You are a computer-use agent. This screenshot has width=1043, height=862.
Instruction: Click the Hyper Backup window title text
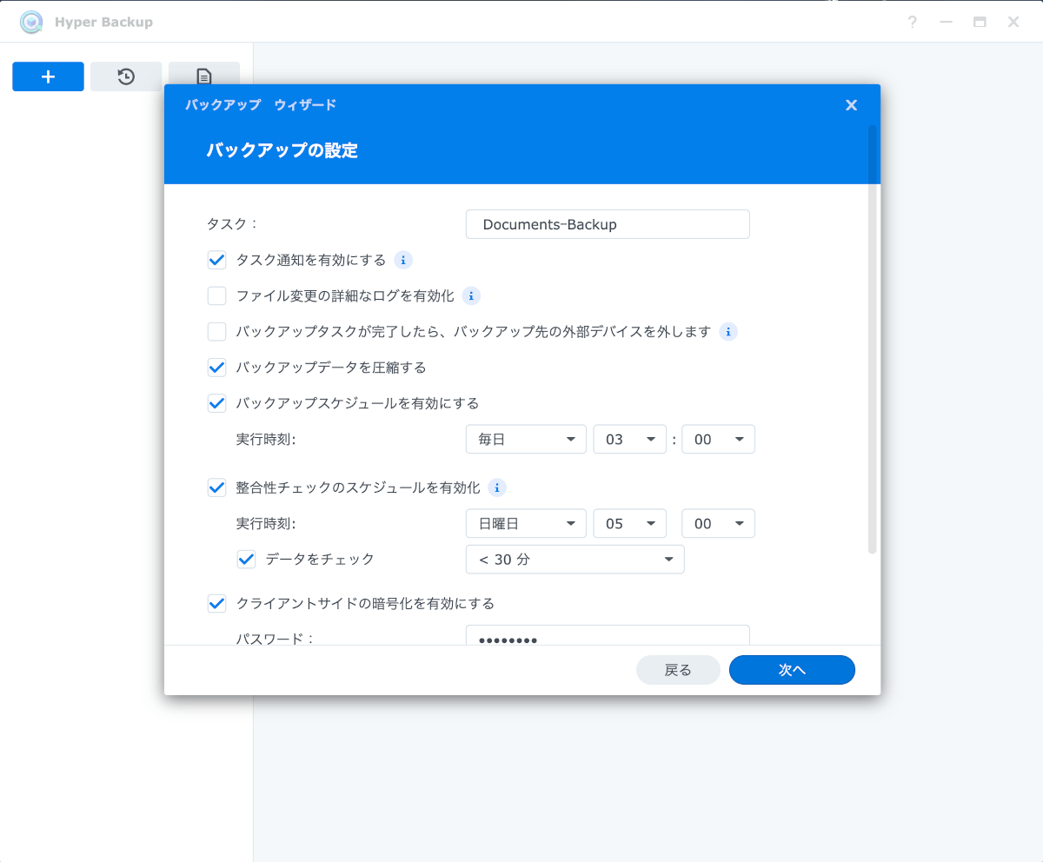pos(103,22)
